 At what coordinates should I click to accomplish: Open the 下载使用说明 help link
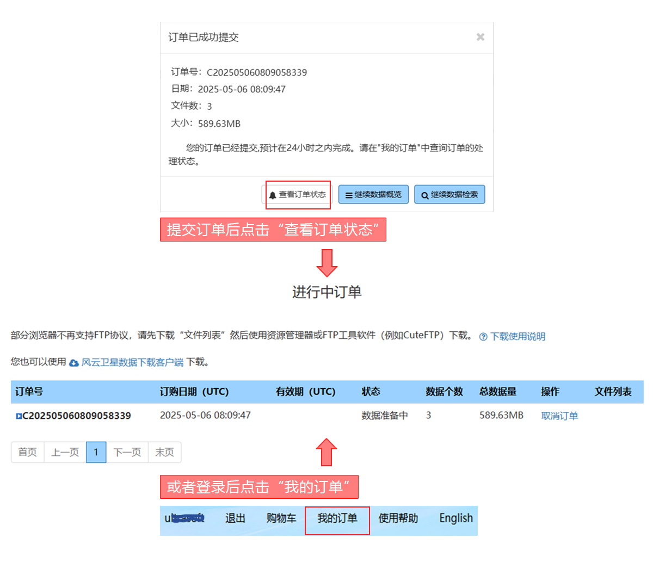(518, 336)
